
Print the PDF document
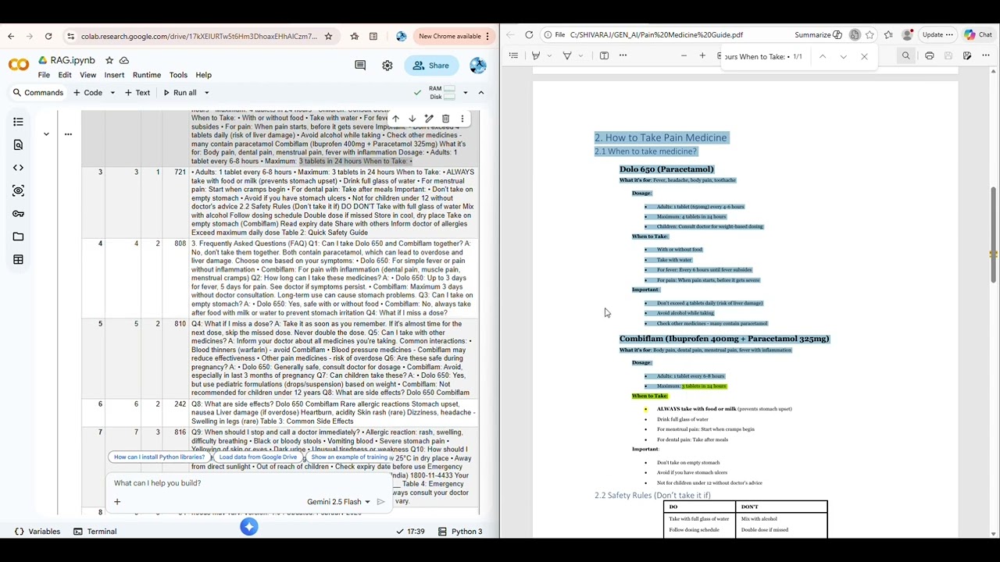tap(929, 55)
